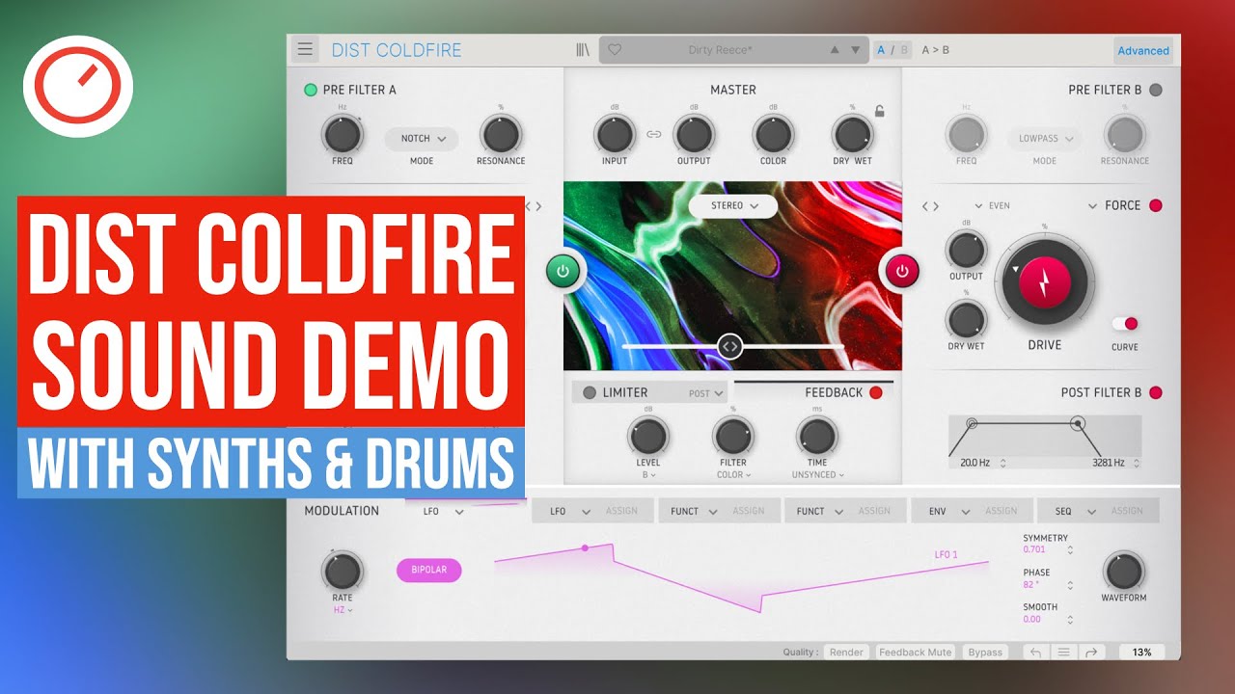Turn the master INPUT knob

(615, 134)
